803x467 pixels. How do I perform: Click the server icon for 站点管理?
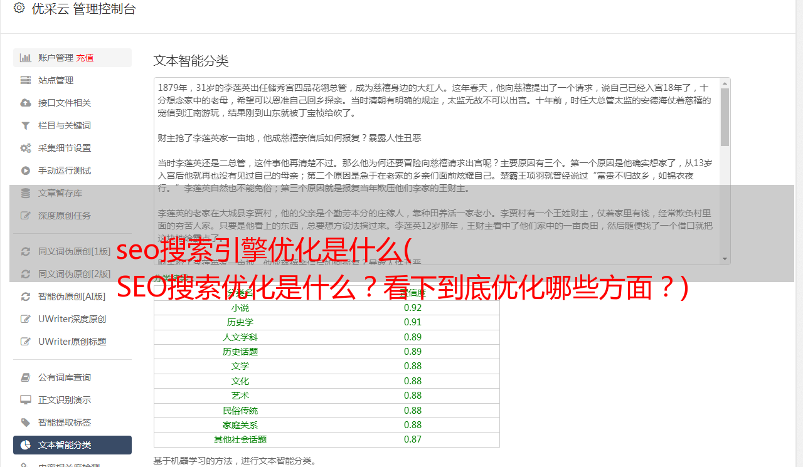(x=26, y=80)
